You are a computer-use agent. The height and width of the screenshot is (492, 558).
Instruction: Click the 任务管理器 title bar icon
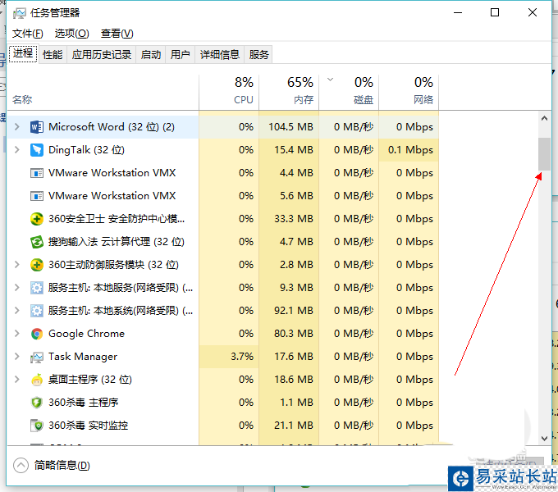pyautogui.click(x=19, y=13)
